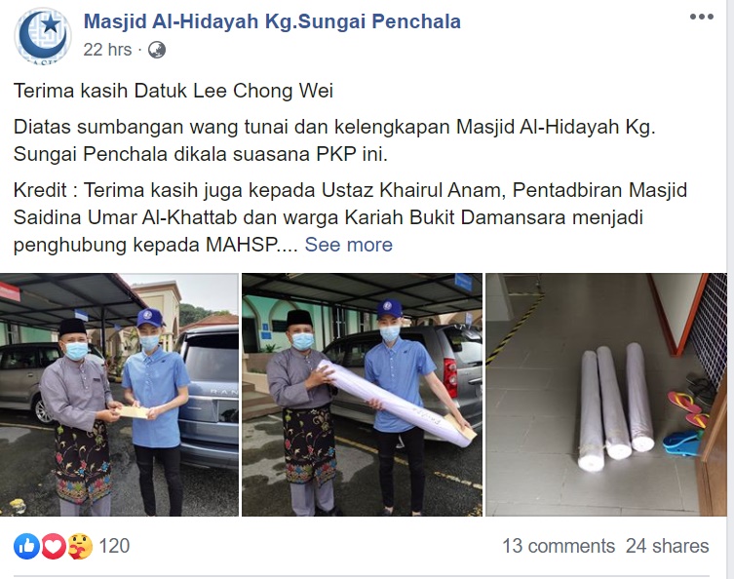
Task: Open the 22 hrs timestamp link
Action: pos(107,50)
